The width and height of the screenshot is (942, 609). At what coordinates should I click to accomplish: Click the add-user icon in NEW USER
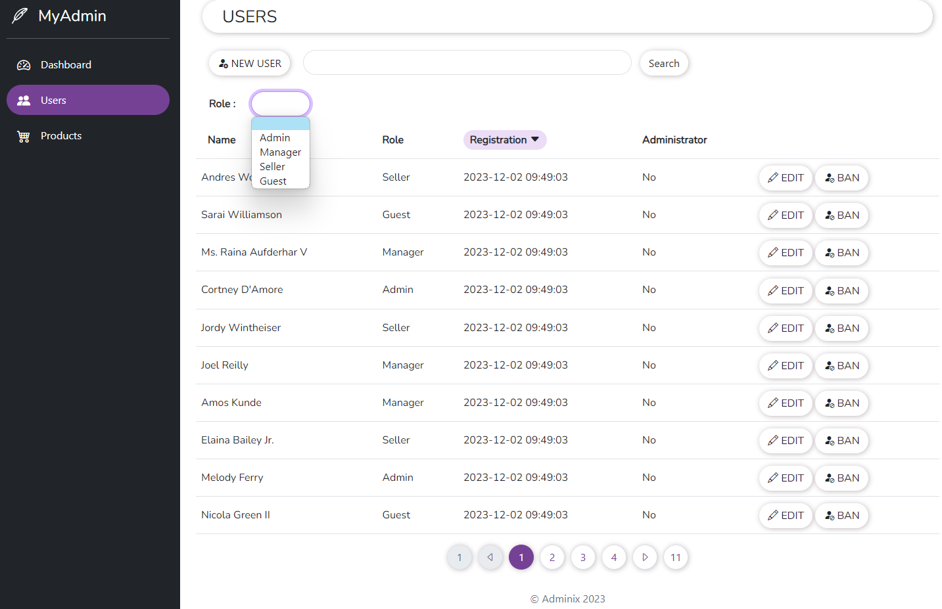click(x=224, y=64)
